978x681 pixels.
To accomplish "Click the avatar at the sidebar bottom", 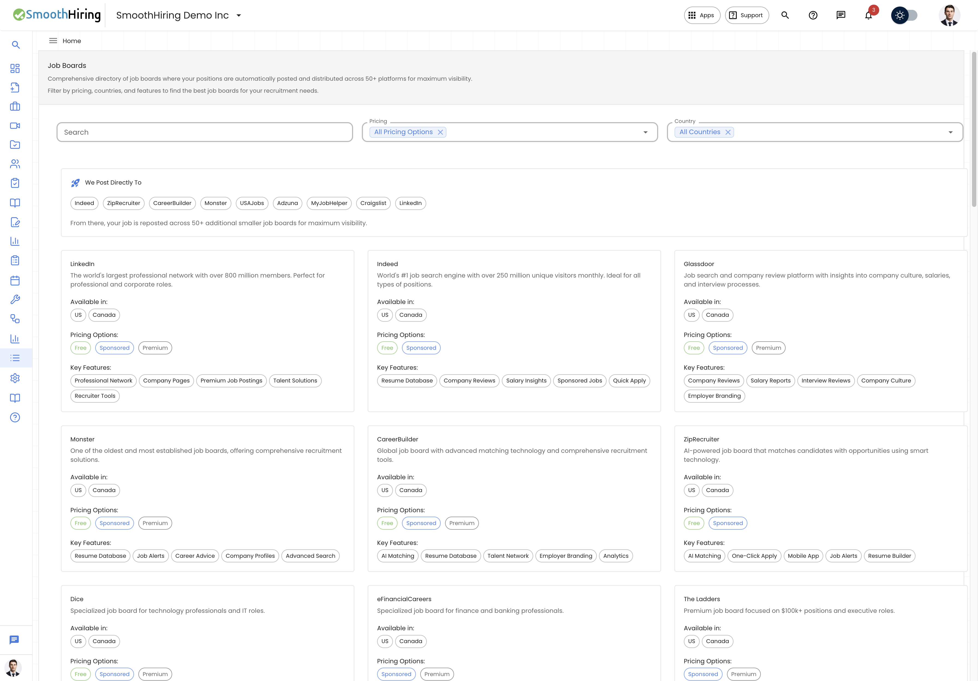I will tap(13, 668).
